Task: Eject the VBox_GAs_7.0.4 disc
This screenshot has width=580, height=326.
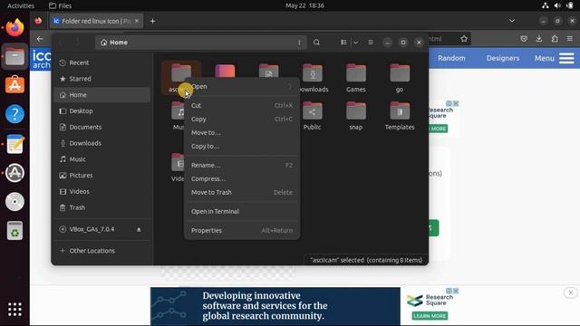Action: (x=139, y=229)
